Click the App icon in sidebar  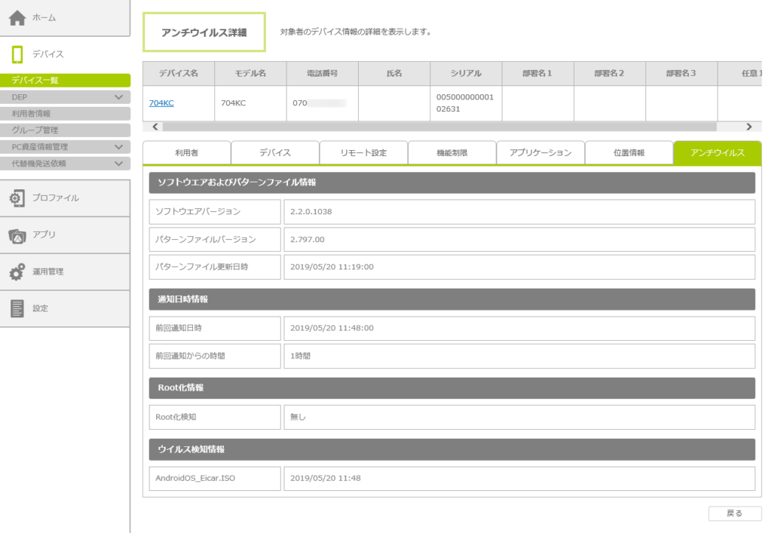click(x=17, y=235)
